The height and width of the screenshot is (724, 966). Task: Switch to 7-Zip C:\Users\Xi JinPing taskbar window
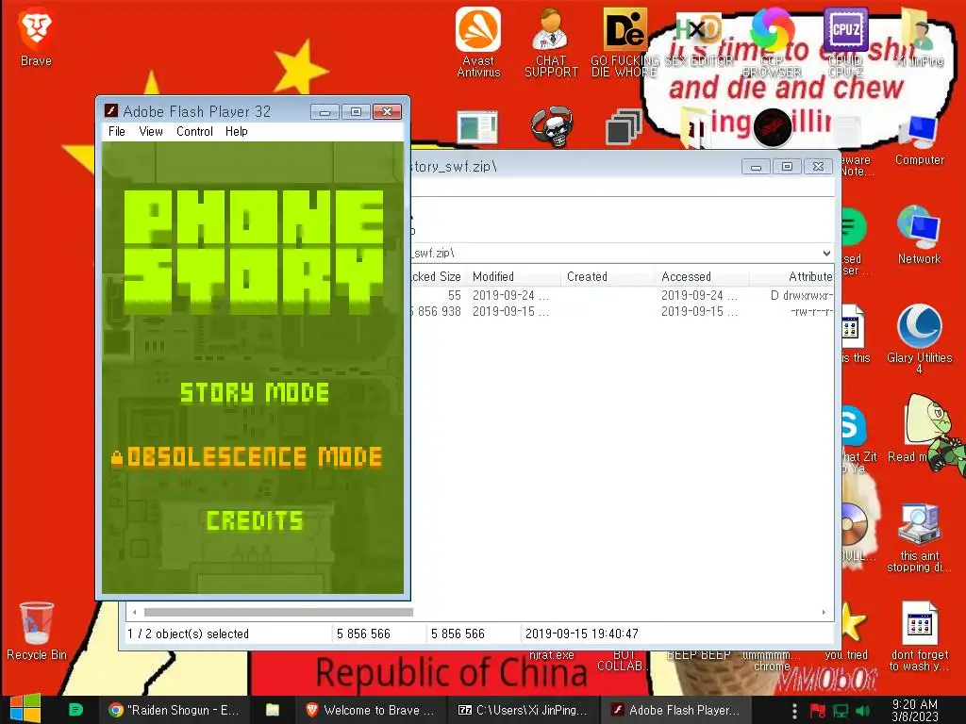click(523, 710)
